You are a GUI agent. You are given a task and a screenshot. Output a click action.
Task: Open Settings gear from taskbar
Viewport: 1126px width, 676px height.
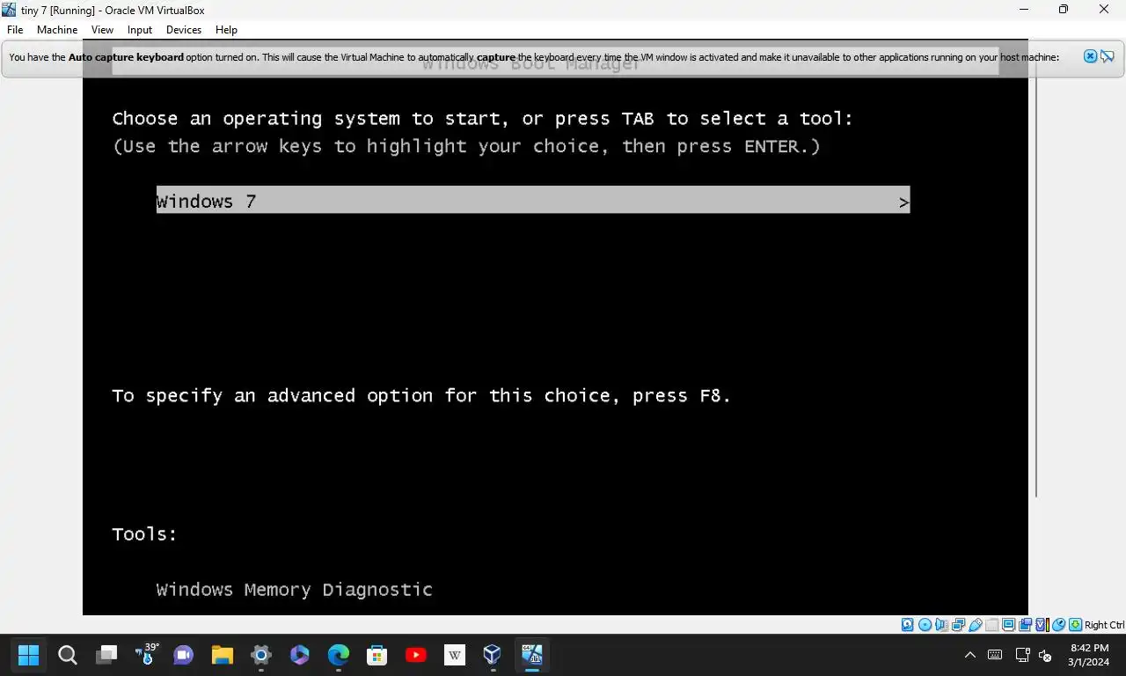coord(261,655)
